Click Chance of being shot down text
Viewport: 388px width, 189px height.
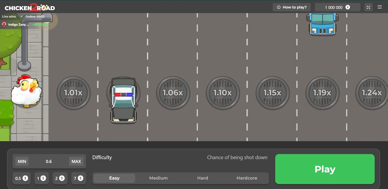(x=237, y=157)
